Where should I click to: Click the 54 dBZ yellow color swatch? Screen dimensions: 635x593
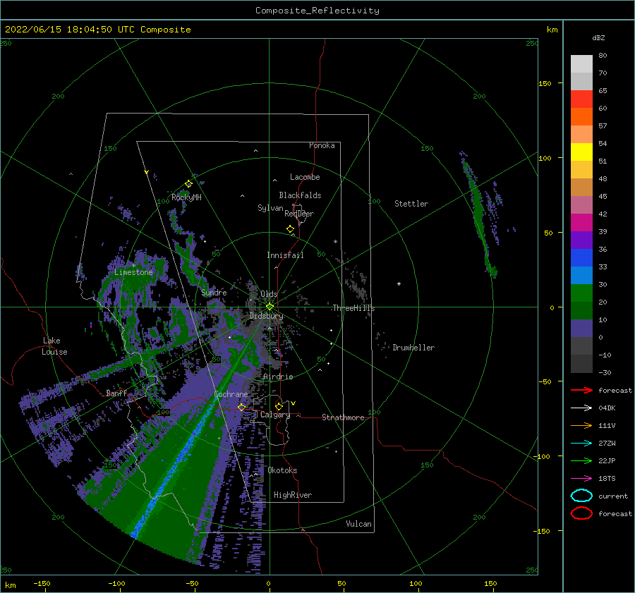click(581, 152)
